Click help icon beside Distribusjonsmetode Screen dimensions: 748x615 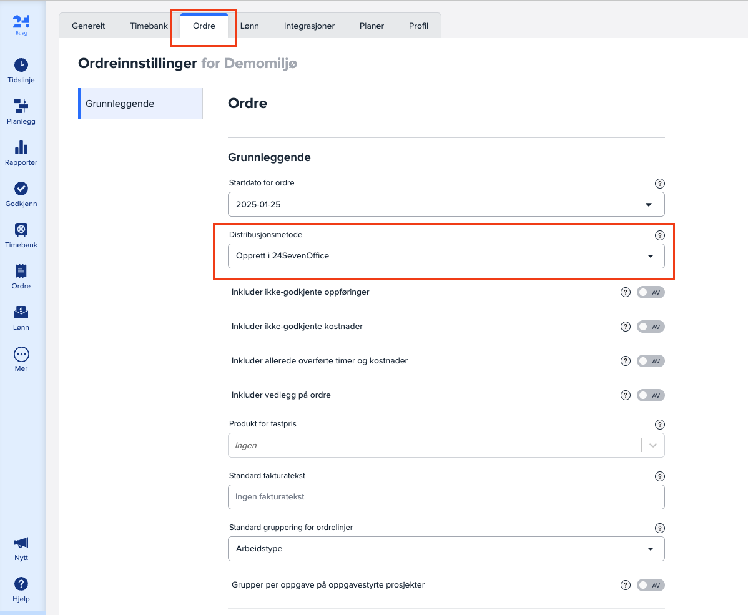(659, 235)
